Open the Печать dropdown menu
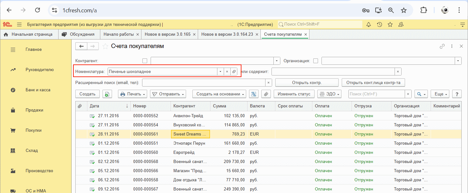 (x=133, y=94)
